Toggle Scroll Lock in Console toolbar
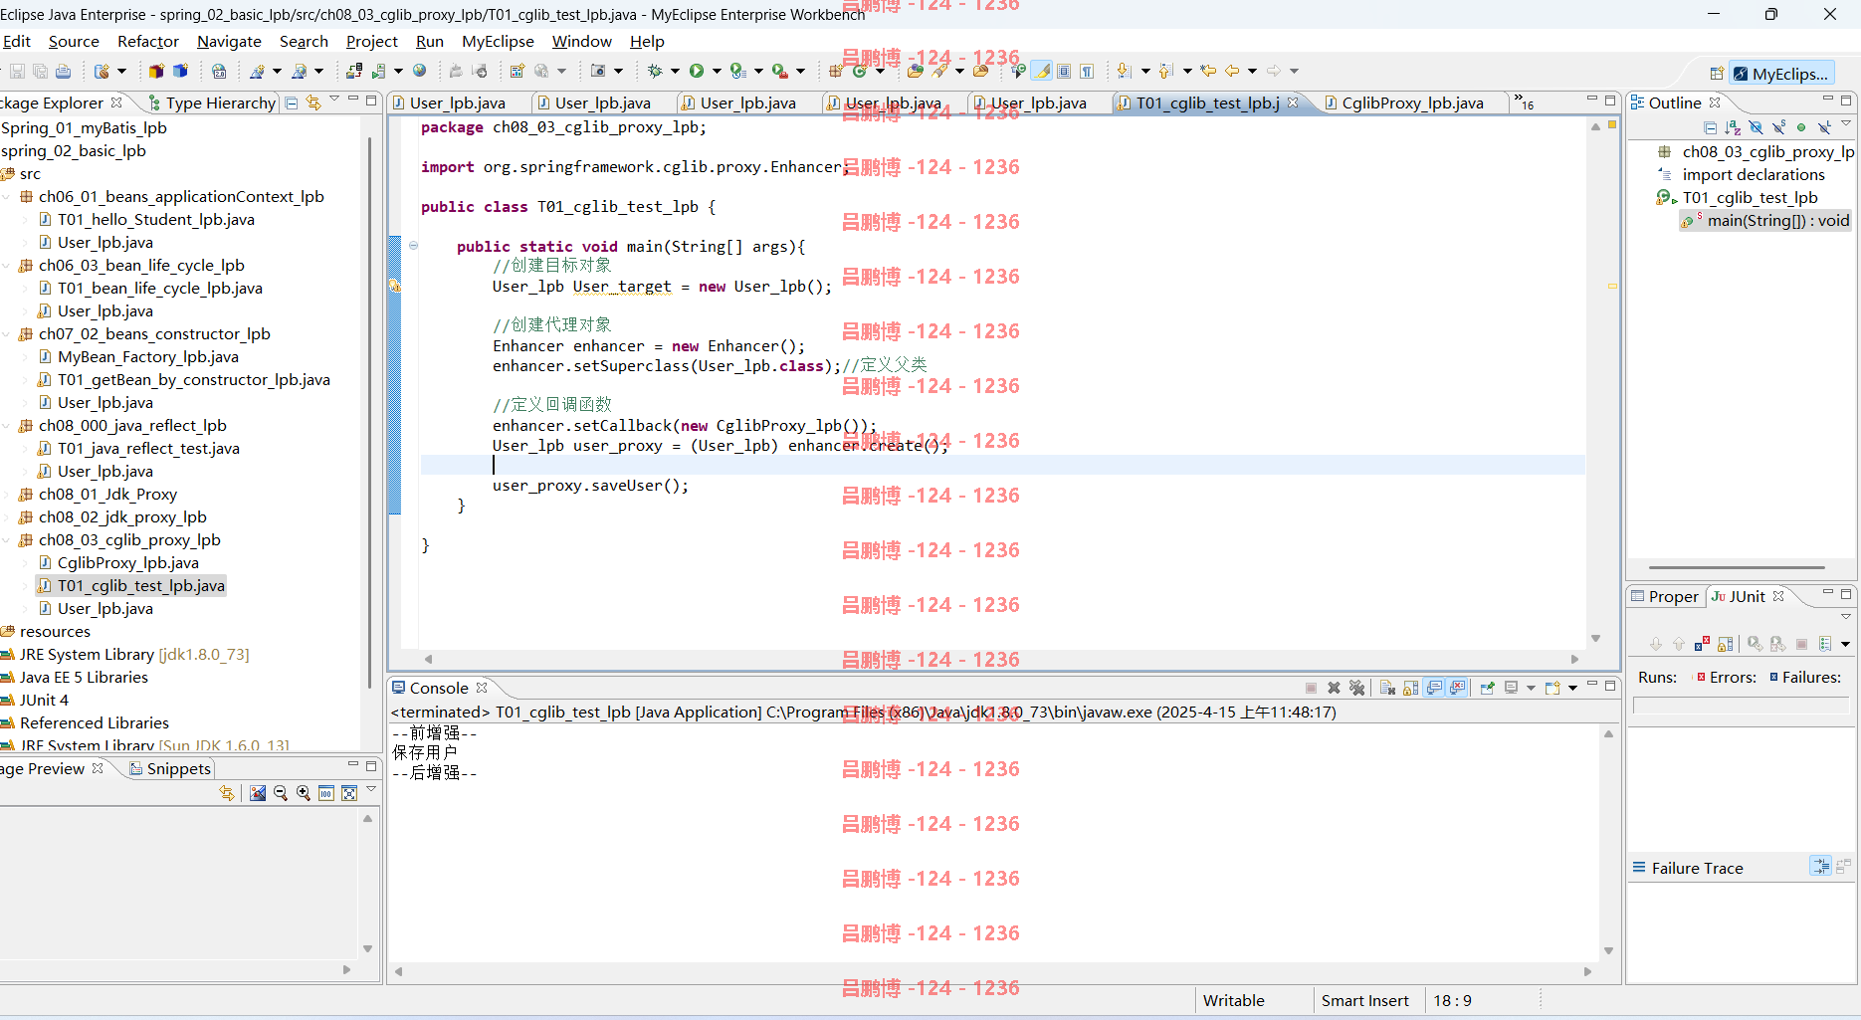 (x=1410, y=688)
